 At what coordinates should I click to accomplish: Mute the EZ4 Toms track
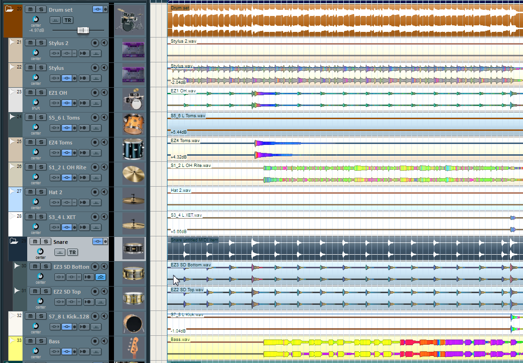30,142
